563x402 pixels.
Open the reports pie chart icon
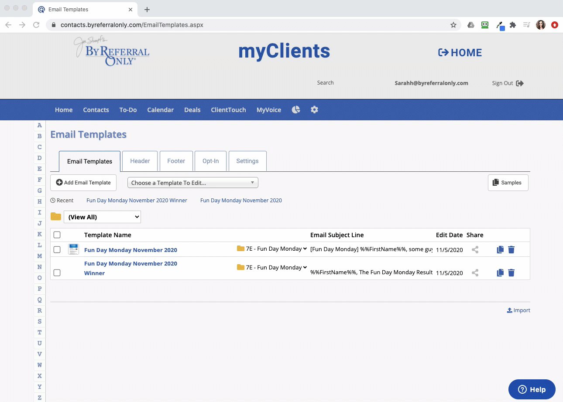coord(296,109)
